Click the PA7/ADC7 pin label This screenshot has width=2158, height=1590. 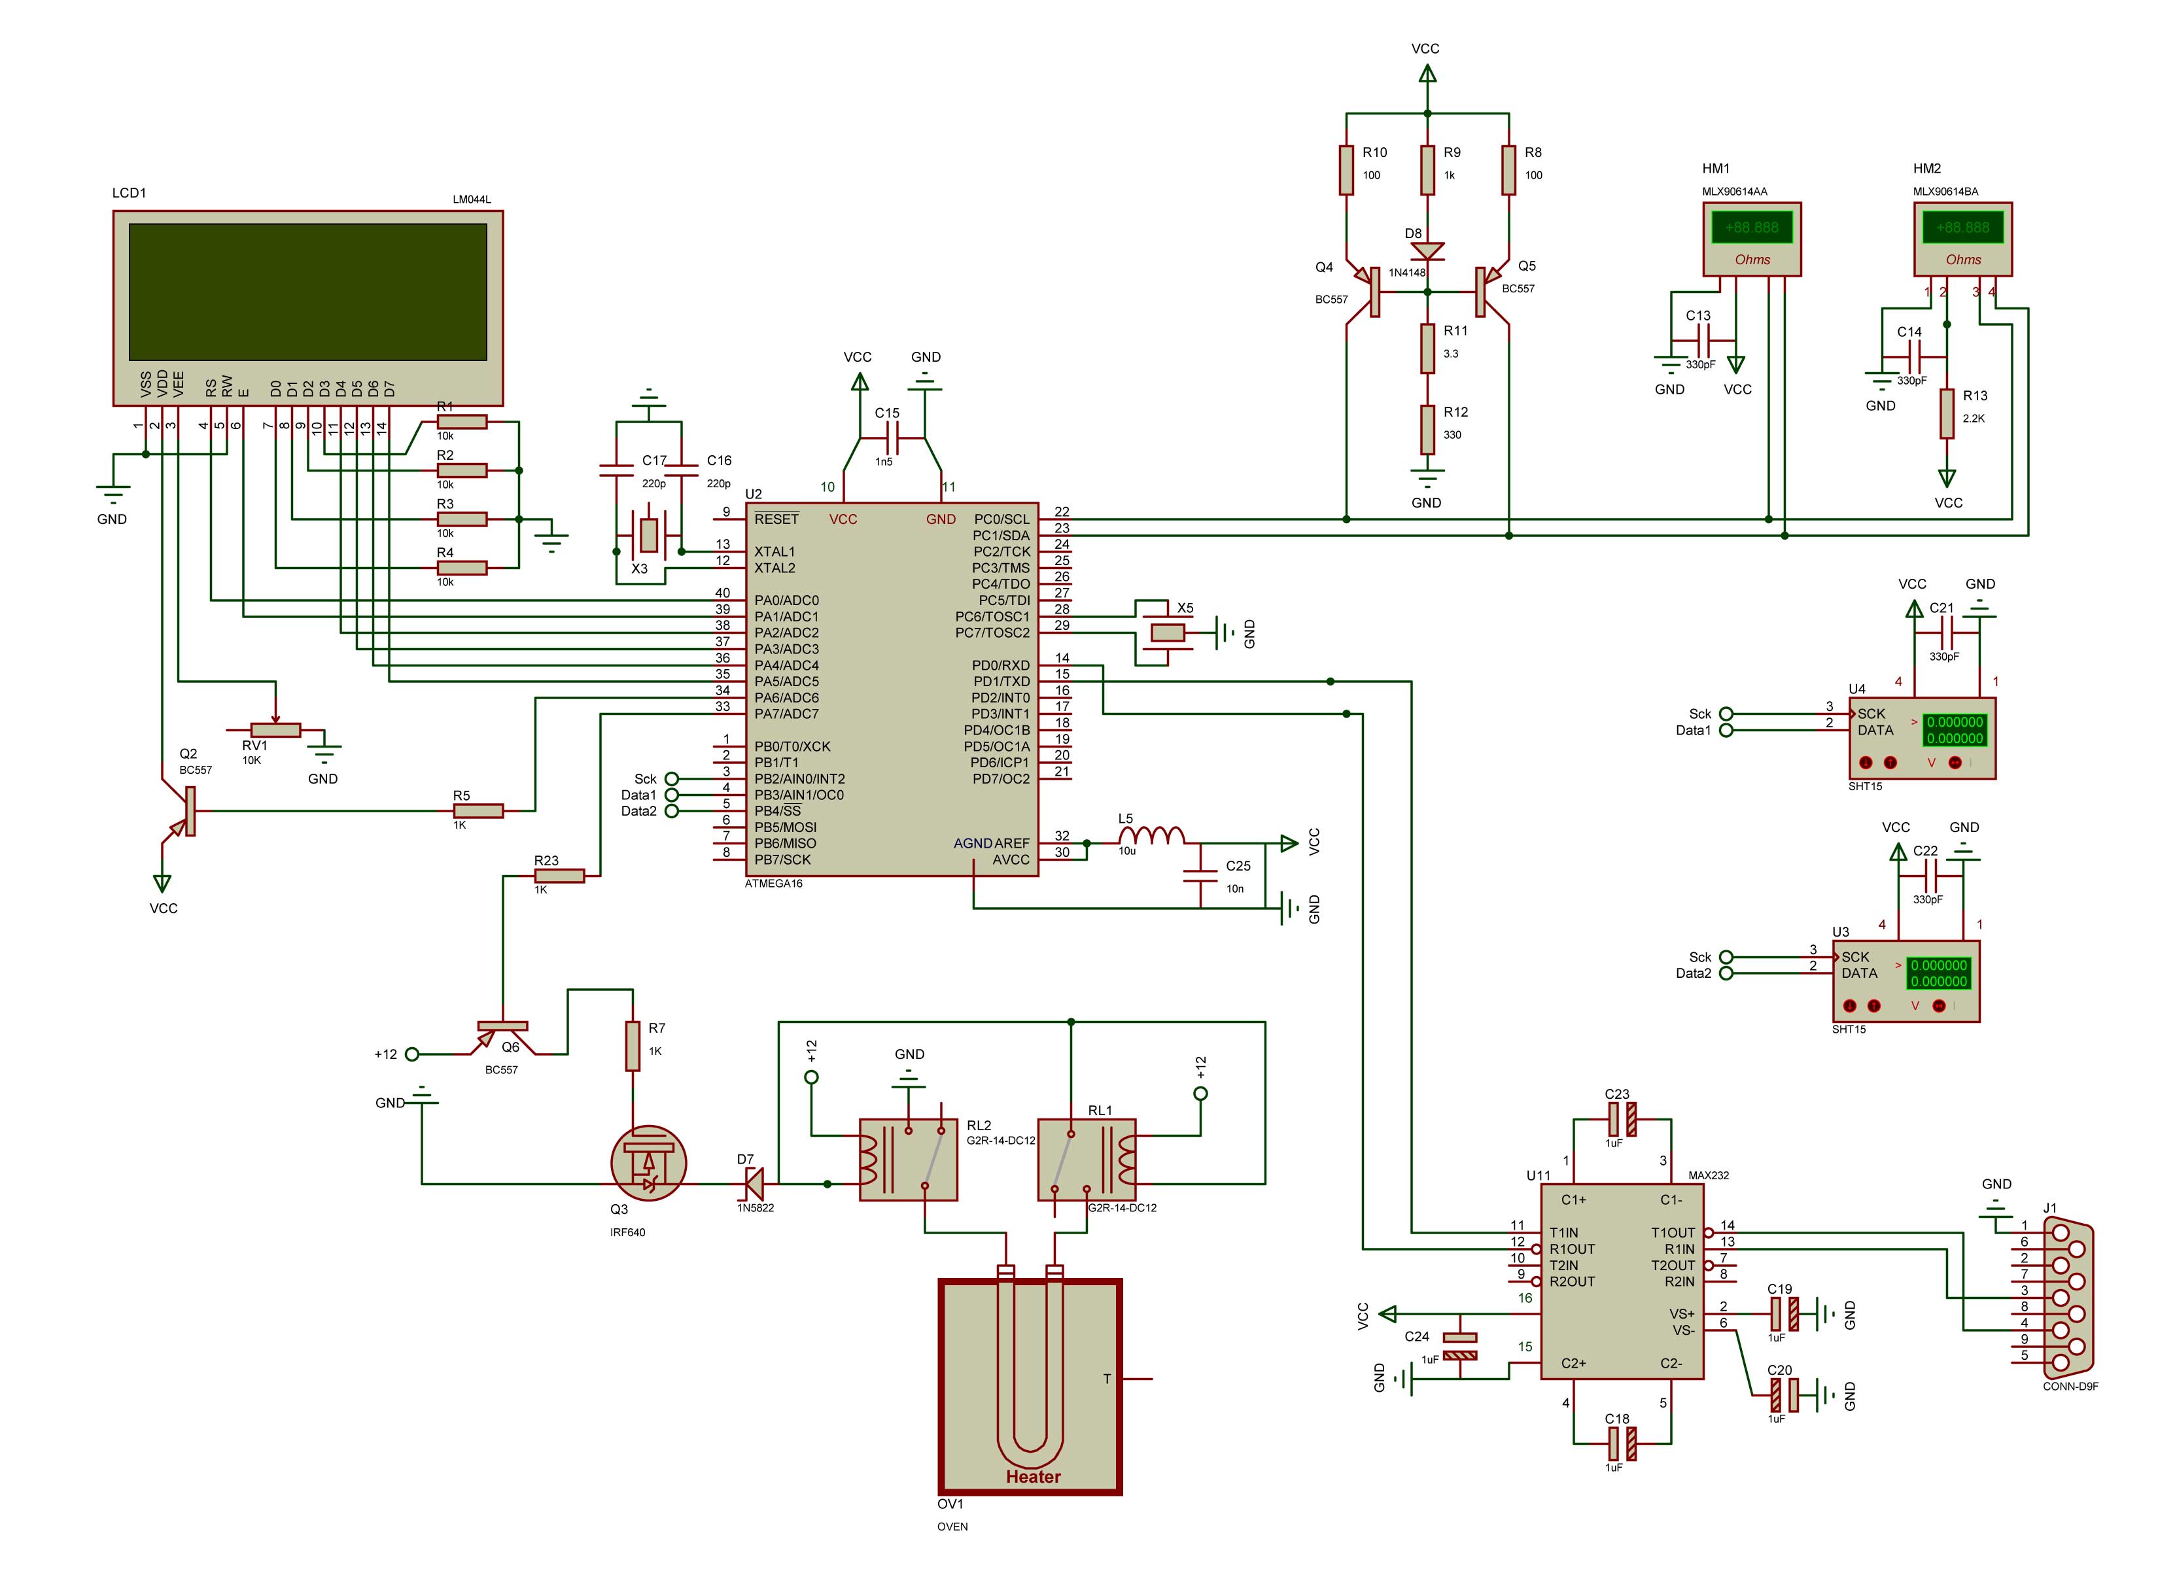tap(786, 713)
